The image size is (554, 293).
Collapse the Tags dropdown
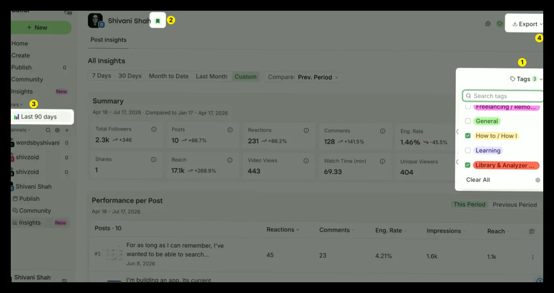pos(526,79)
